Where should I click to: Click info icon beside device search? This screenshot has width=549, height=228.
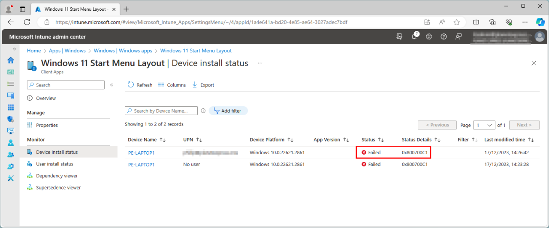(x=203, y=111)
